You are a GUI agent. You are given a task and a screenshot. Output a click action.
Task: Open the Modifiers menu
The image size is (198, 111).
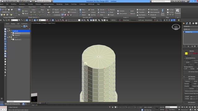14,4
